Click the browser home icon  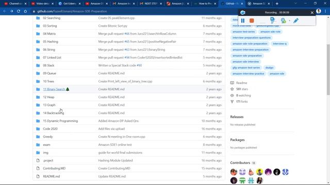click(25, 11)
